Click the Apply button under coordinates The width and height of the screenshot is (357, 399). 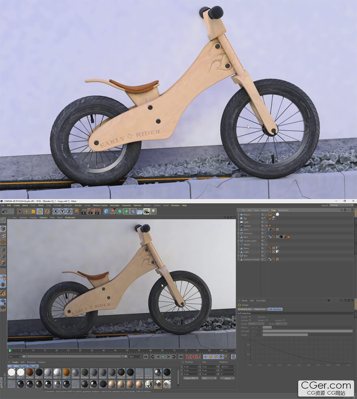(227, 378)
